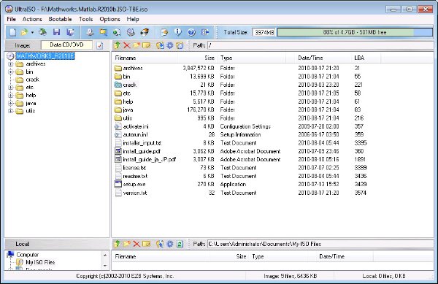Viewport: 438px width, 284px height.
Task: Select the crack folder in left tree
Action: click(32, 80)
